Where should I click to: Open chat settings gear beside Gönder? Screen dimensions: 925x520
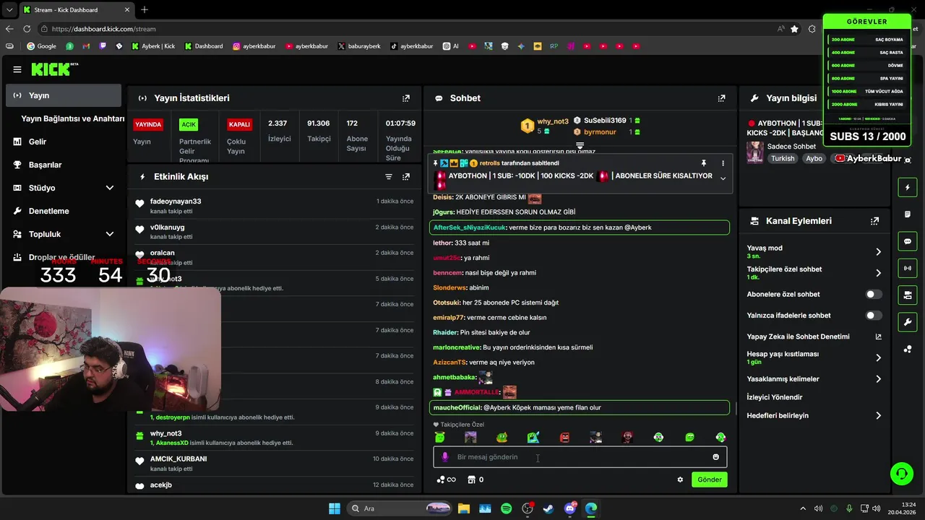point(680,480)
